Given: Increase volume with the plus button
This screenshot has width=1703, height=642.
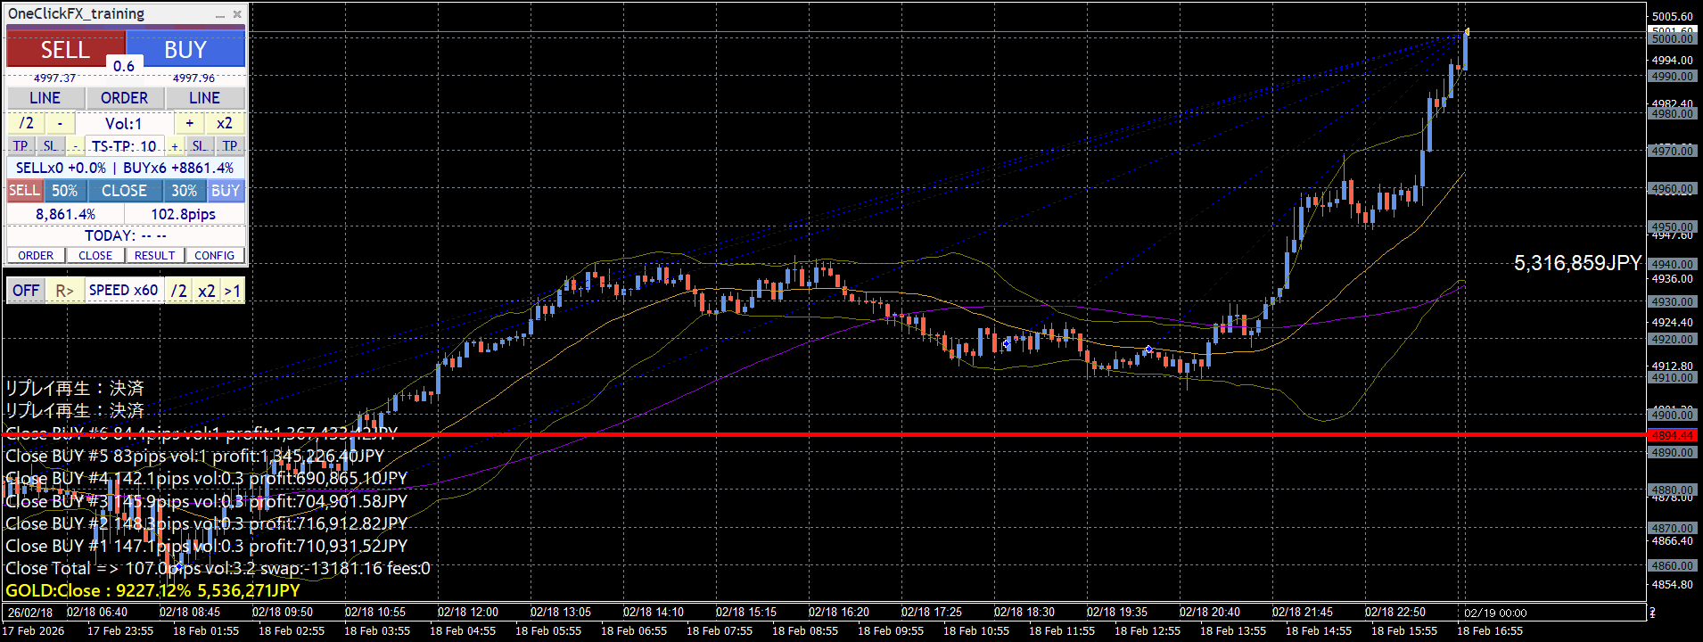Looking at the screenshot, I should [189, 123].
